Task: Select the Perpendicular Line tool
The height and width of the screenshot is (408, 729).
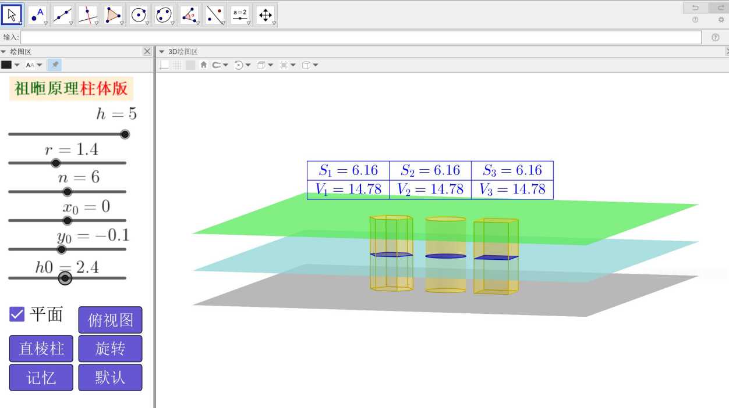Action: click(88, 15)
